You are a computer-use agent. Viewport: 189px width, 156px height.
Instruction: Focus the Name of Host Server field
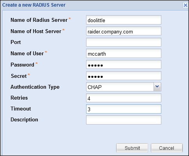pos(124,31)
